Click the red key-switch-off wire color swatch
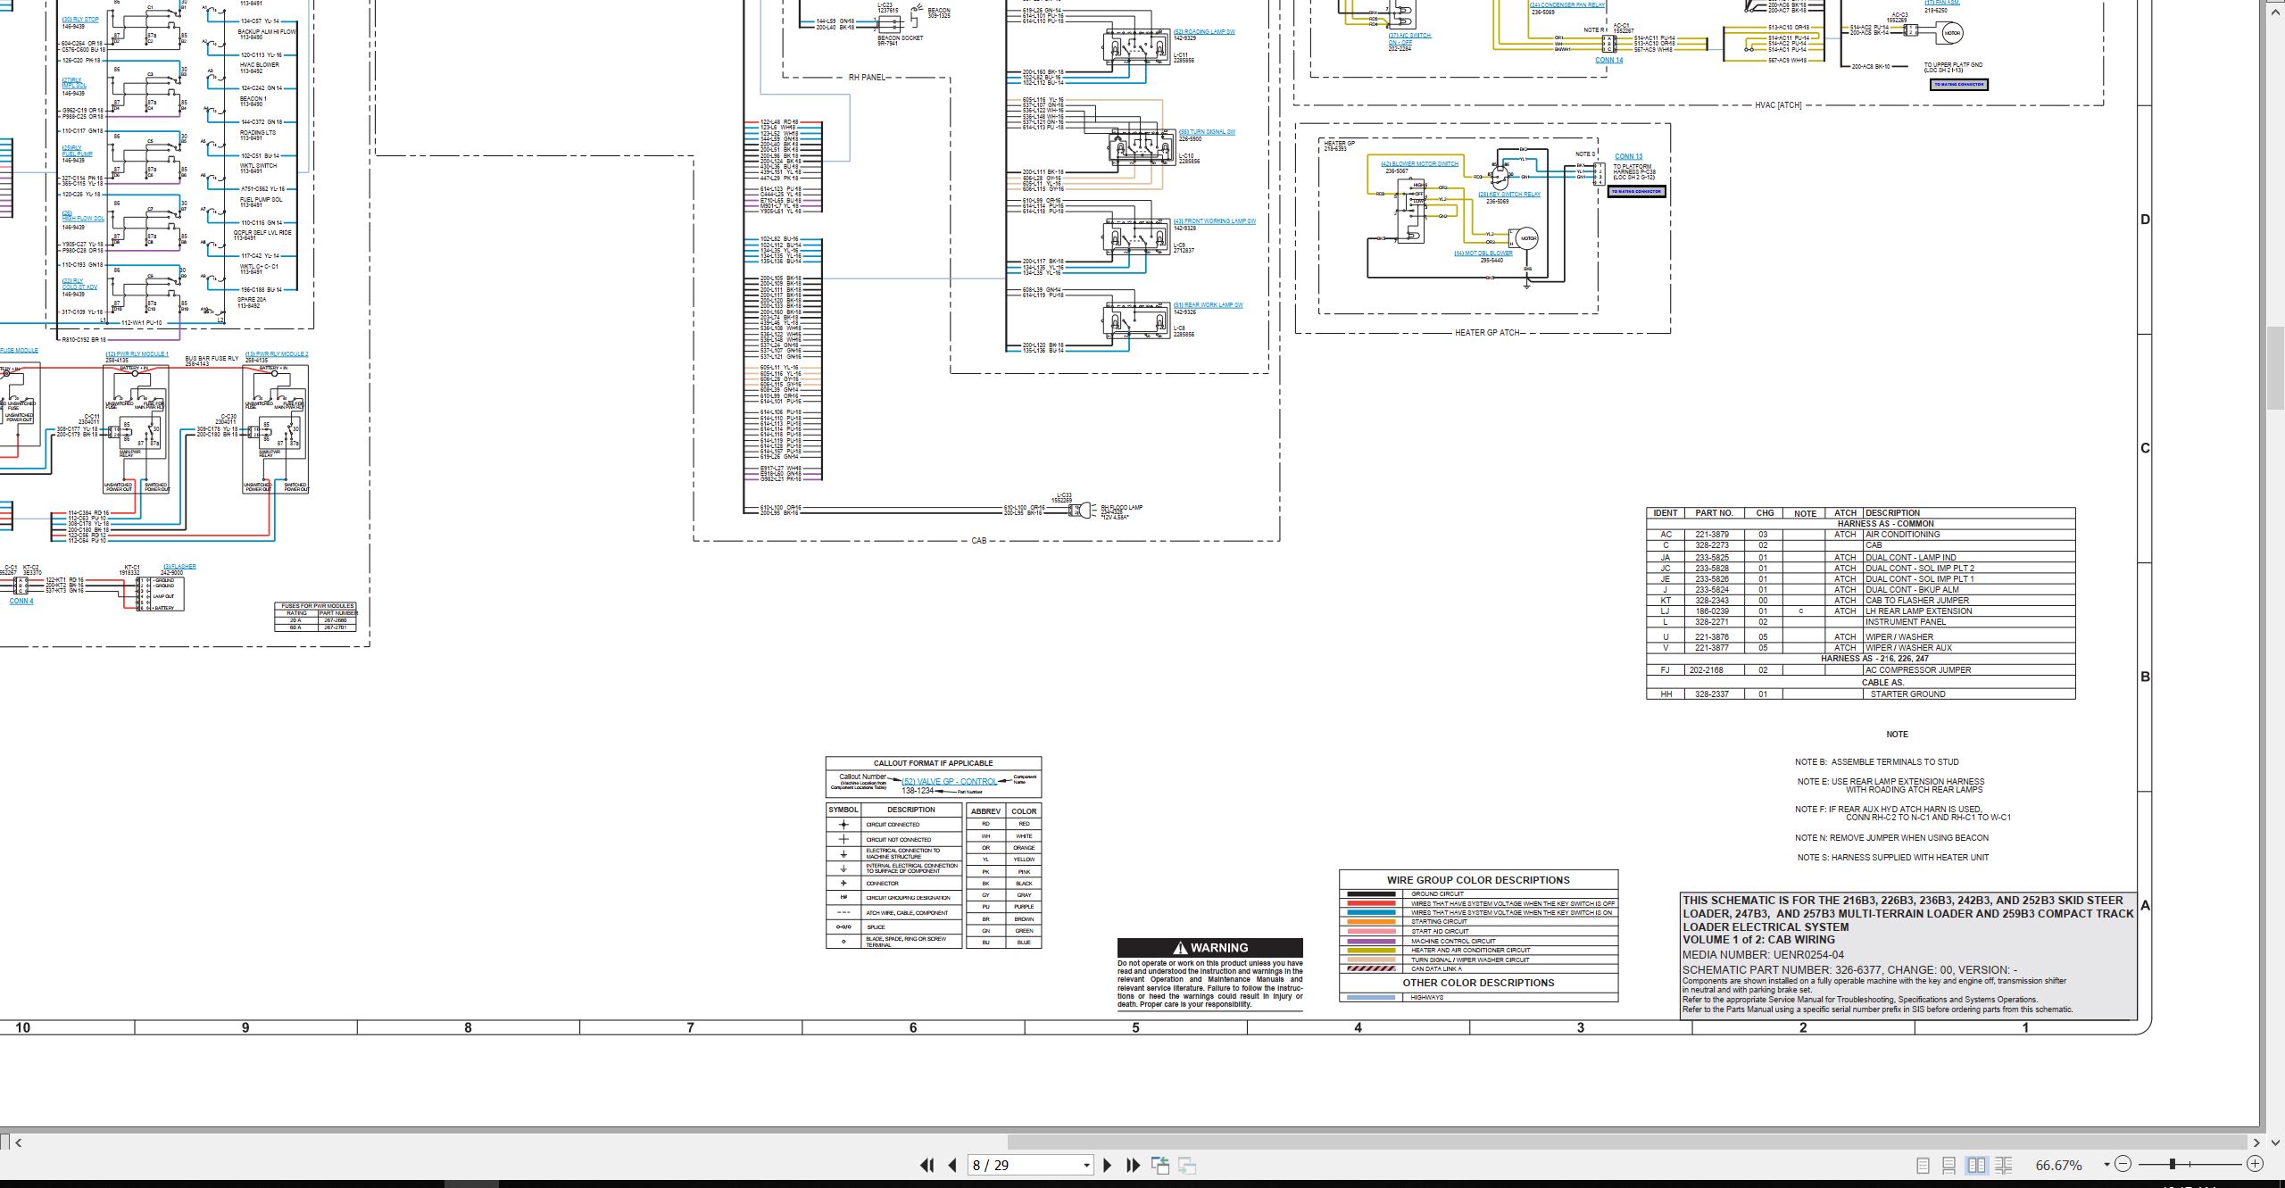The width and height of the screenshot is (2285, 1188). point(1370,903)
